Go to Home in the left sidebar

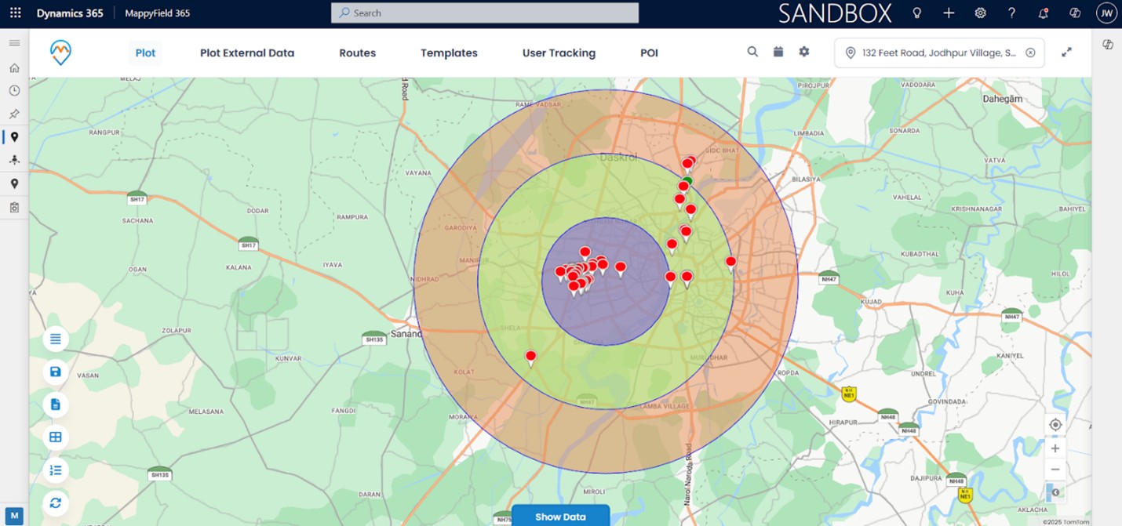[x=14, y=68]
